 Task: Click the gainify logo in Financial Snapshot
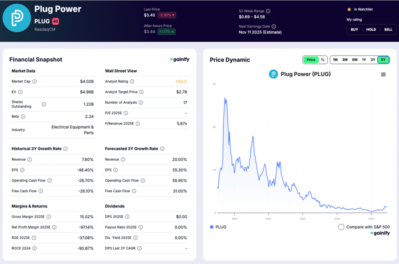click(x=180, y=60)
